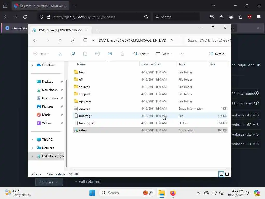Switch to large thumbnails view icon in status bar
Screen dimensions: 265x199
(227, 174)
